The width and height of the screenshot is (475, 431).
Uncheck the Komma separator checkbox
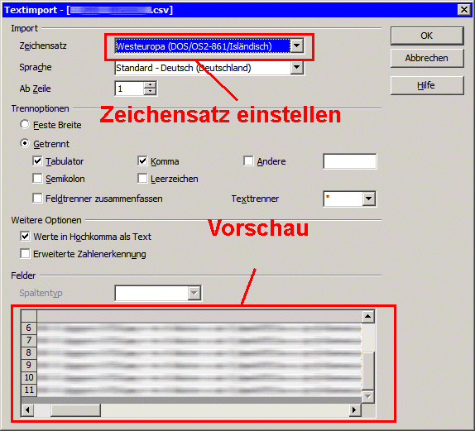(142, 160)
